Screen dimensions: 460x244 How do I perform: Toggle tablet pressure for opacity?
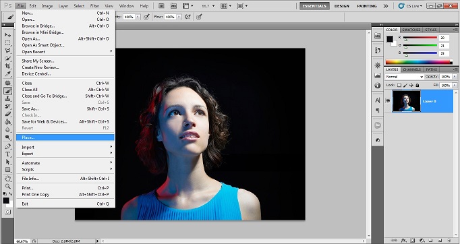pyautogui.click(x=146, y=17)
